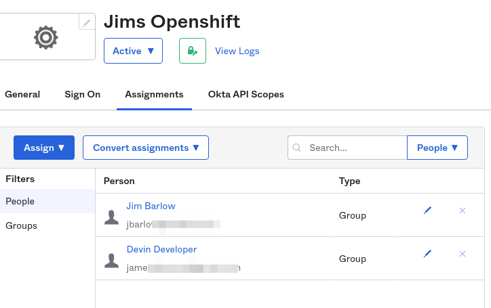Click the gear app logo image

(x=46, y=37)
